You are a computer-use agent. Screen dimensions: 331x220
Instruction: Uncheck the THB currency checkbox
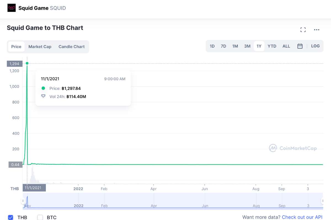pos(10,217)
